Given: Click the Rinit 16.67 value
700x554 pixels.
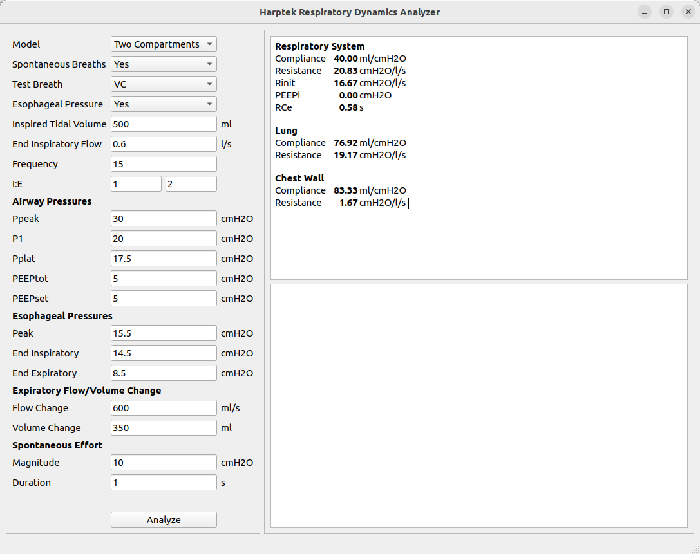Looking at the screenshot, I should 346,83.
